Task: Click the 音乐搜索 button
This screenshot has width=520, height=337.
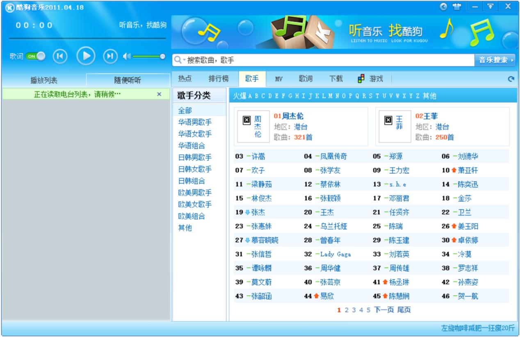Action: 495,60
